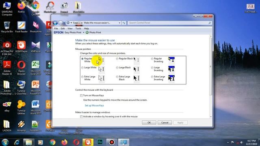
Task: Open Easy Photo Print dropdown arrow
Action: [83, 32]
